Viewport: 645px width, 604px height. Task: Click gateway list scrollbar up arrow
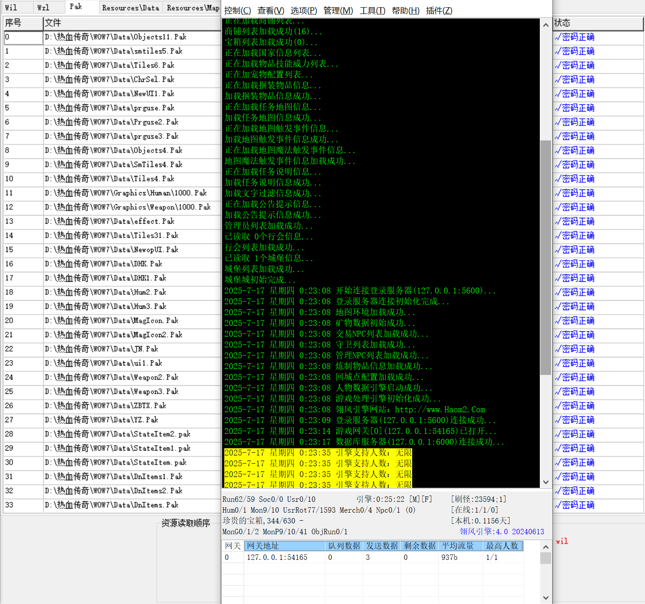546,547
